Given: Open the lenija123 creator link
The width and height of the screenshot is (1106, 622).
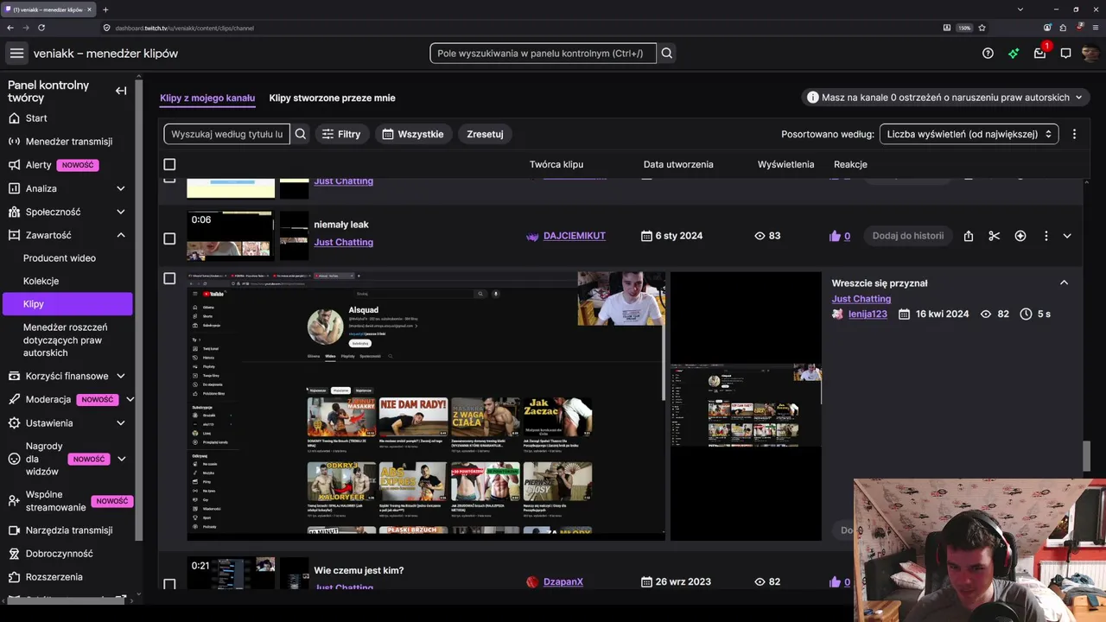Looking at the screenshot, I should [x=868, y=314].
